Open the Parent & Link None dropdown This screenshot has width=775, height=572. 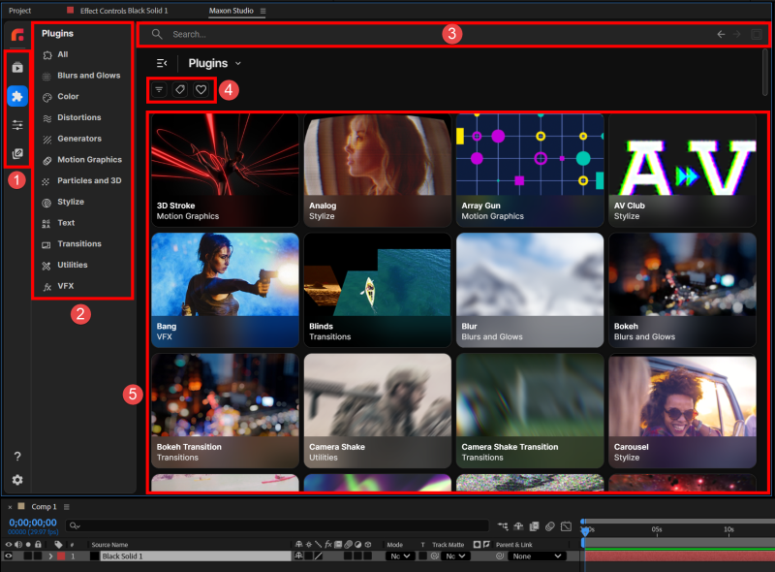pos(537,556)
